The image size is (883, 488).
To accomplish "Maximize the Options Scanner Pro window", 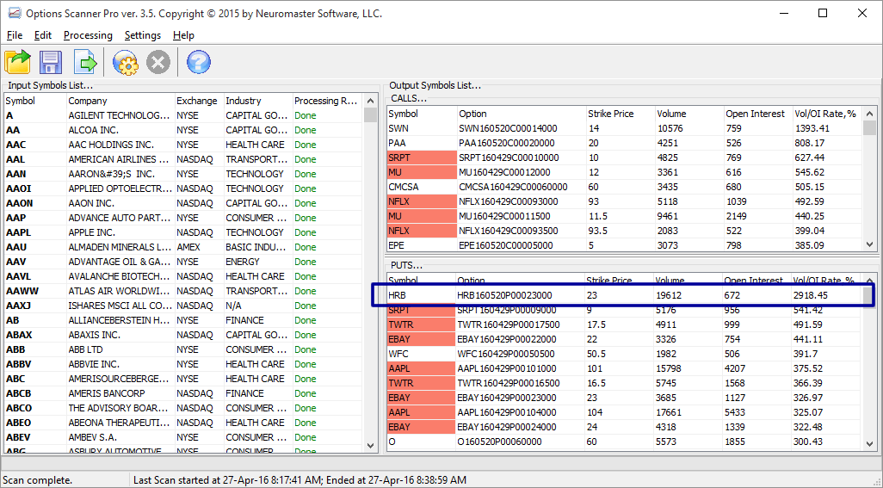I will click(823, 13).
